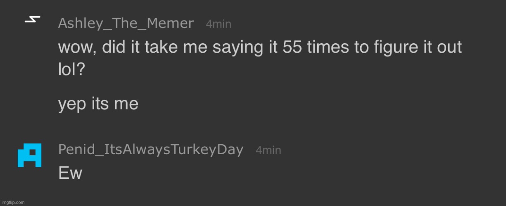Screen dimensions: 506x206
Task: Select the word "me" after "yep its"
Action: pos(127,105)
